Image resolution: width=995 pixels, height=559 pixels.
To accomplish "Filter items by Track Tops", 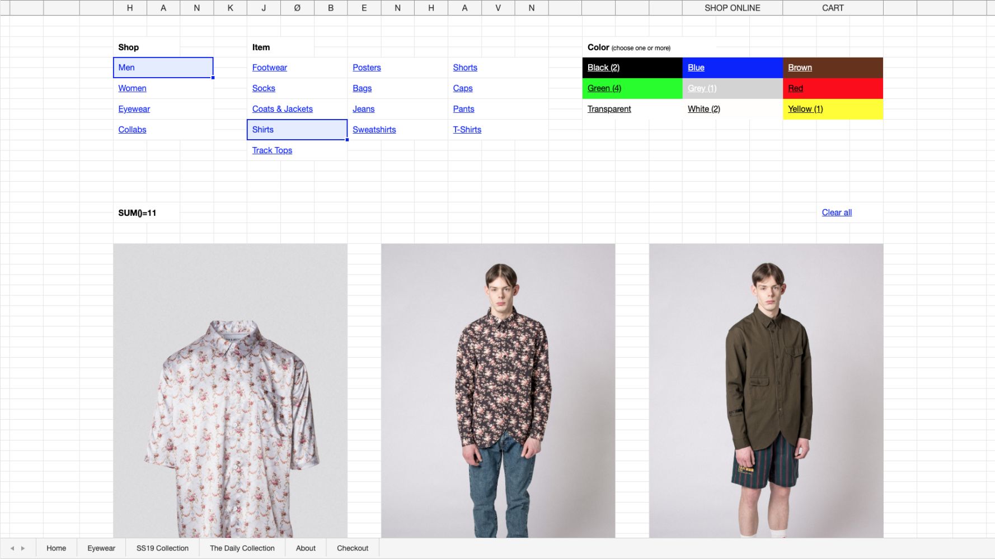I will coord(272,150).
